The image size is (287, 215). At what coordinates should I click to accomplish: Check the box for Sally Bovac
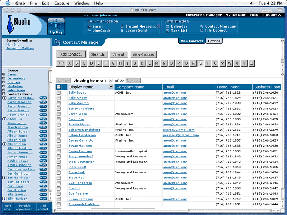(x=58, y=93)
